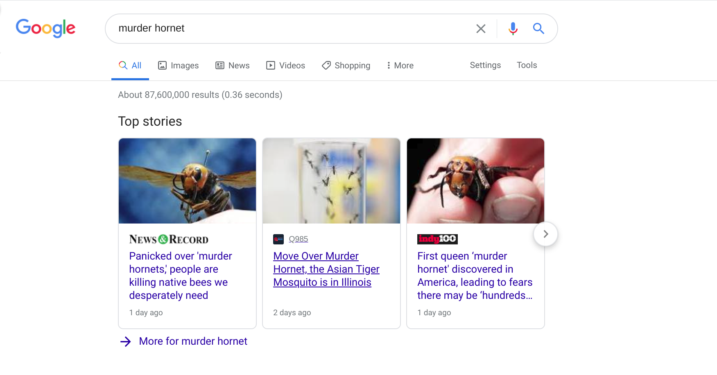Open 'More for murder hornet' link

193,341
